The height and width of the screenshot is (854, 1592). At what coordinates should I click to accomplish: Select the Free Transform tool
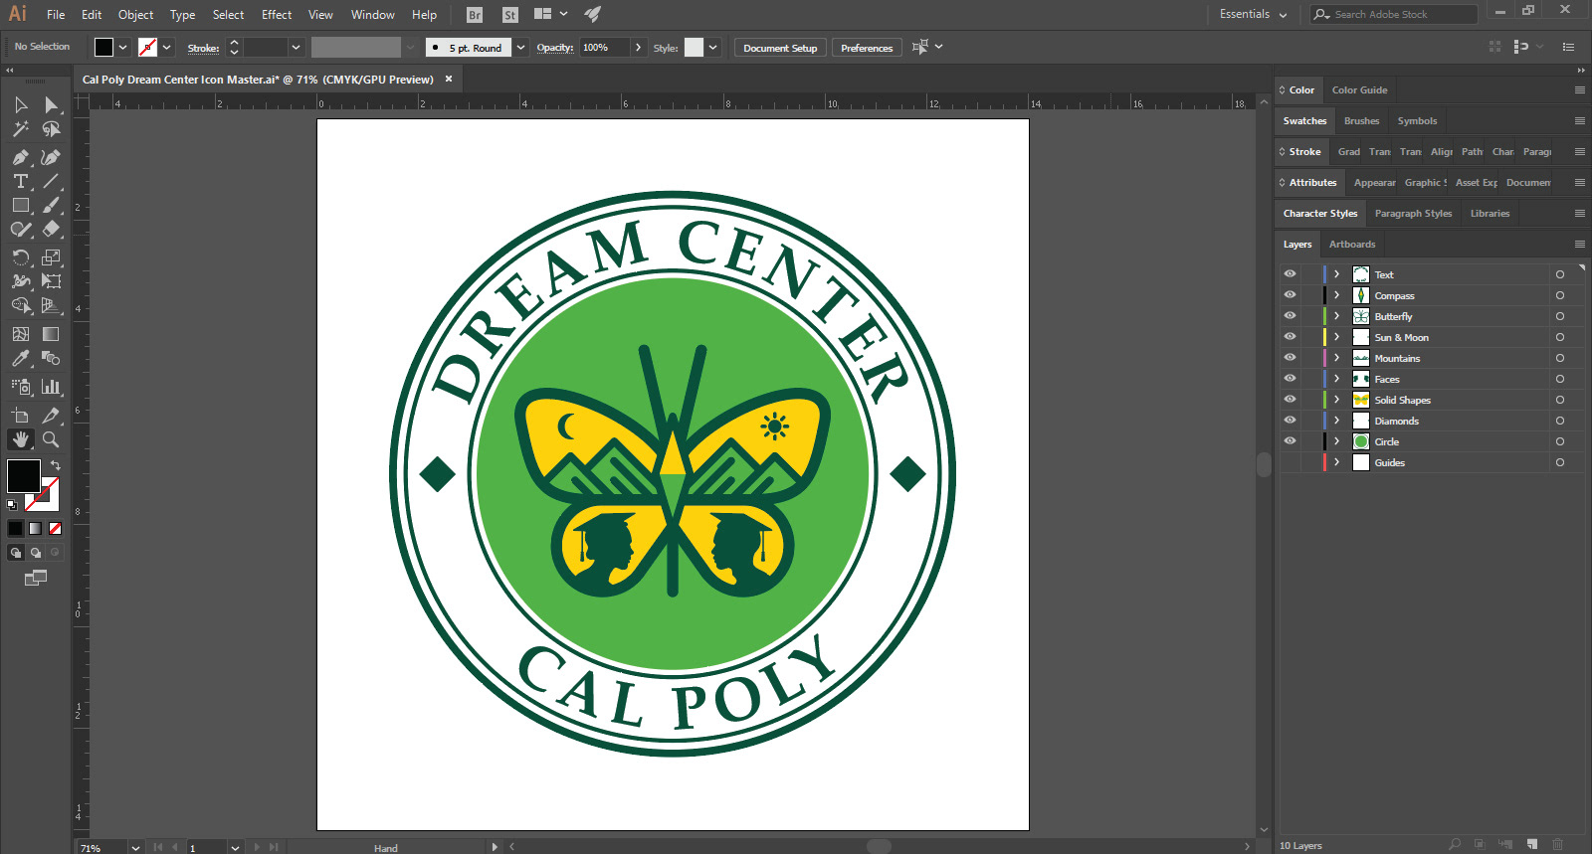click(51, 281)
